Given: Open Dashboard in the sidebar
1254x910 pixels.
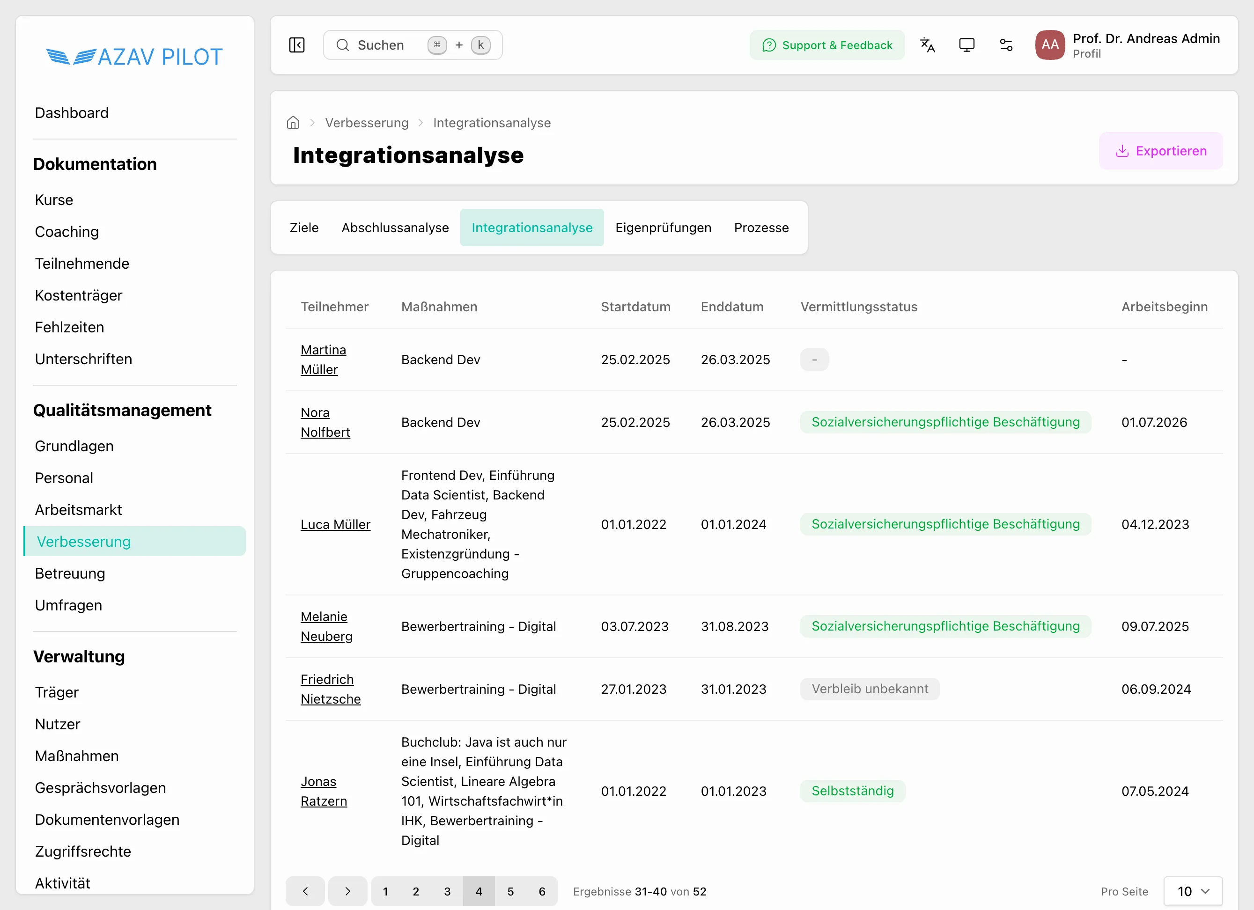Looking at the screenshot, I should (x=72, y=113).
